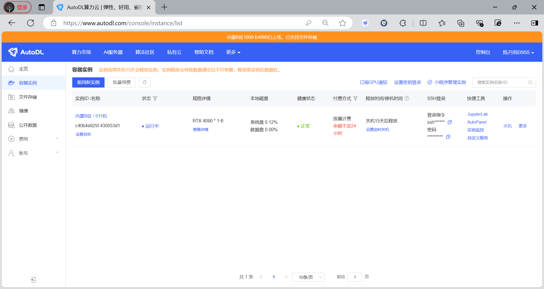Viewport: 544px width, 289px height.
Task: Go to 主页 in sidebar
Action: (x=33, y=69)
